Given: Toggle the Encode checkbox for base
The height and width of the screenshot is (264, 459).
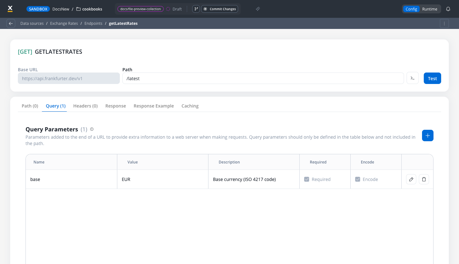Looking at the screenshot, I should [x=358, y=179].
